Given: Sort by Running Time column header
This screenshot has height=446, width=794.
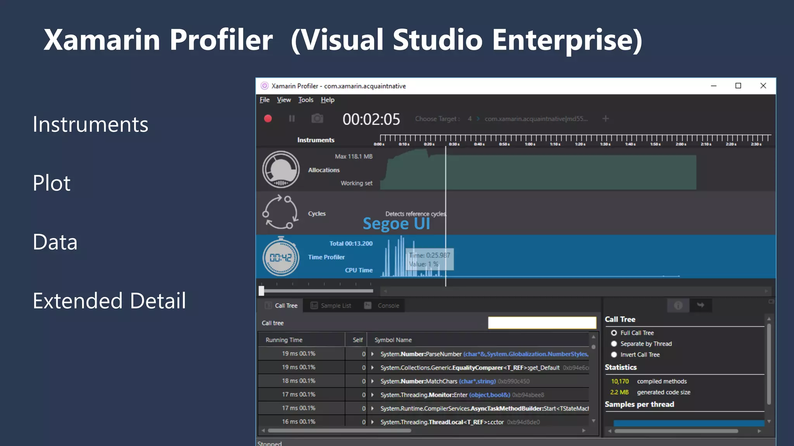Looking at the screenshot, I should [x=302, y=340].
